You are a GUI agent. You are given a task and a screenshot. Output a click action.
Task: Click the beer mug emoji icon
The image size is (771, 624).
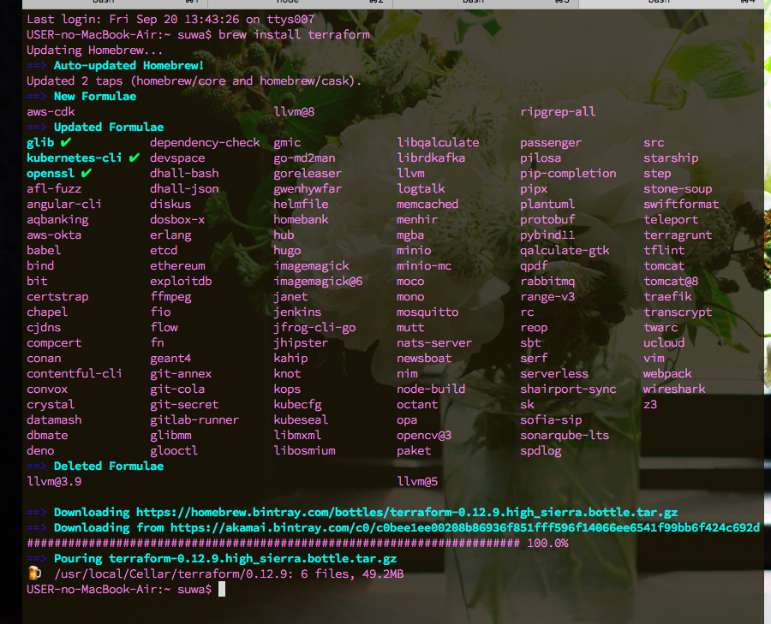(x=34, y=574)
